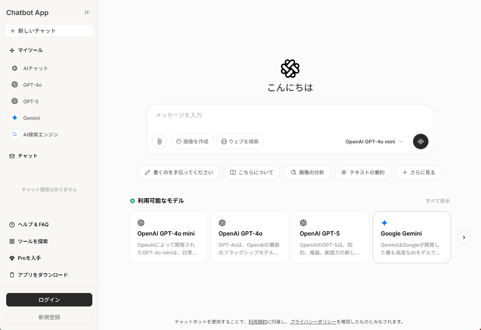481x330 pixels.
Task: Click すべて表示 to view all models
Action: tap(438, 201)
